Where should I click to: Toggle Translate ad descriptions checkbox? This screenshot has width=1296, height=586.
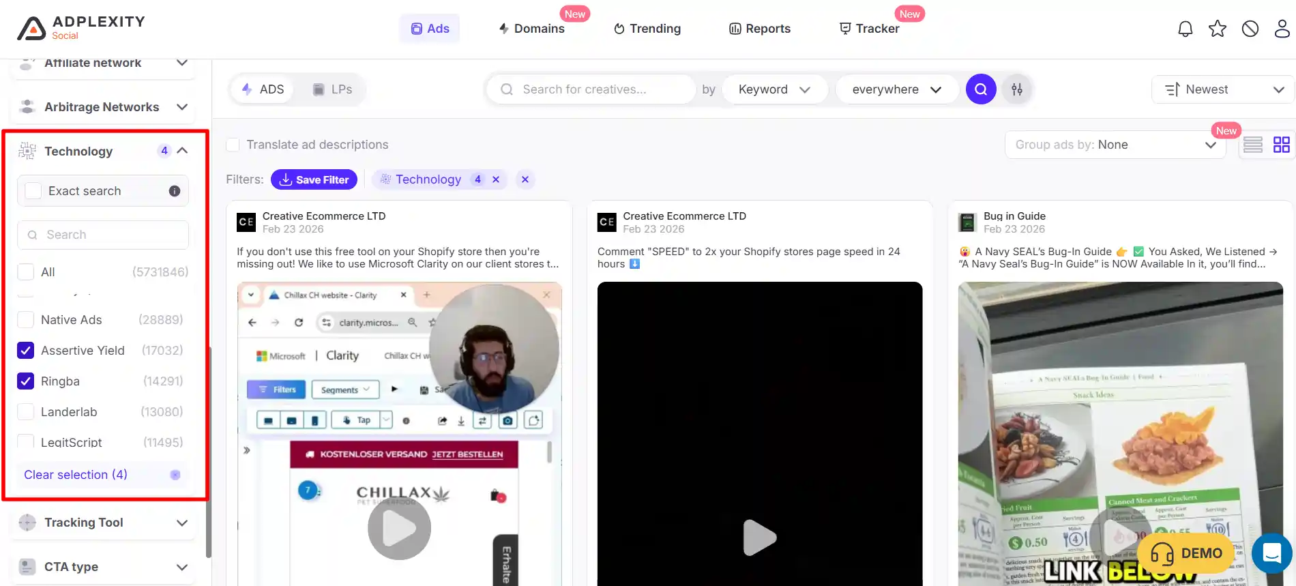(x=233, y=145)
